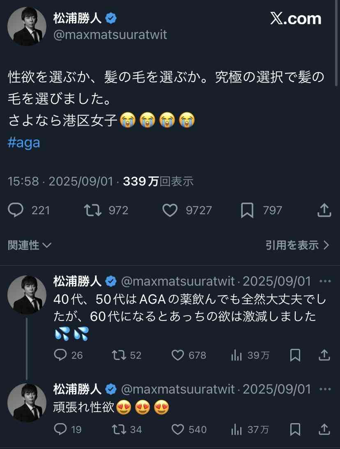The height and width of the screenshot is (449, 340).
Task: Repost the reply with 52 reposts
Action: [119, 355]
